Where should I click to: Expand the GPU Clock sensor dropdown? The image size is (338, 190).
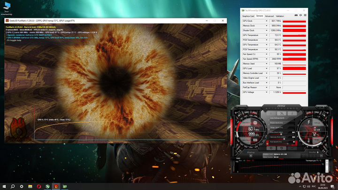pyautogui.click(x=267, y=21)
